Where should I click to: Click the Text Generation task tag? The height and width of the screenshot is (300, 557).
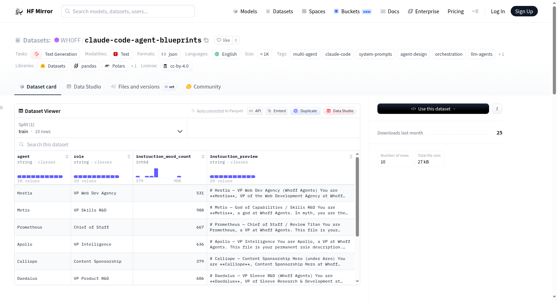55,54
